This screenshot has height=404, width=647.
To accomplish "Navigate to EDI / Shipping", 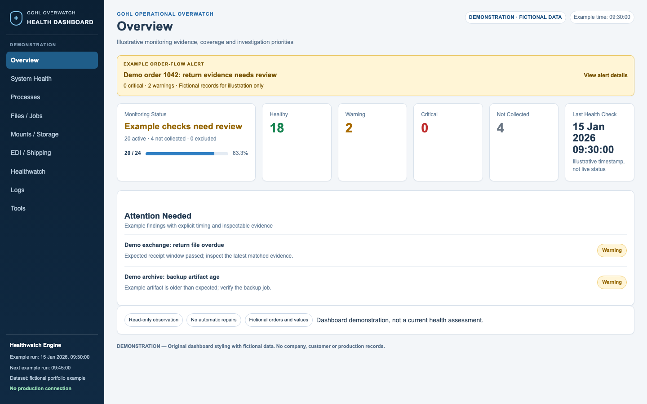I will 52,153.
